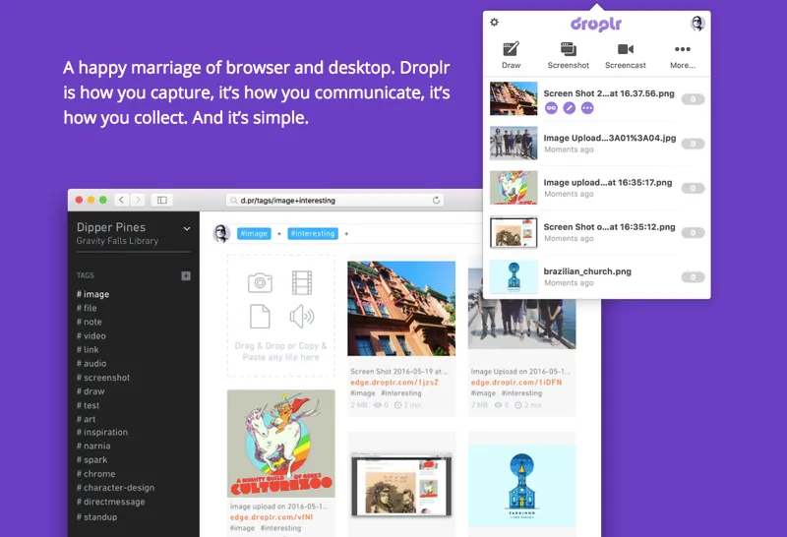Screen dimensions: 787x537
Task: Edit Screen Shot 16.37.56 with the pencil icon
Action: pos(570,108)
